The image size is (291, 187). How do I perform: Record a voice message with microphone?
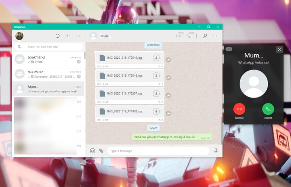pyautogui.click(x=216, y=150)
